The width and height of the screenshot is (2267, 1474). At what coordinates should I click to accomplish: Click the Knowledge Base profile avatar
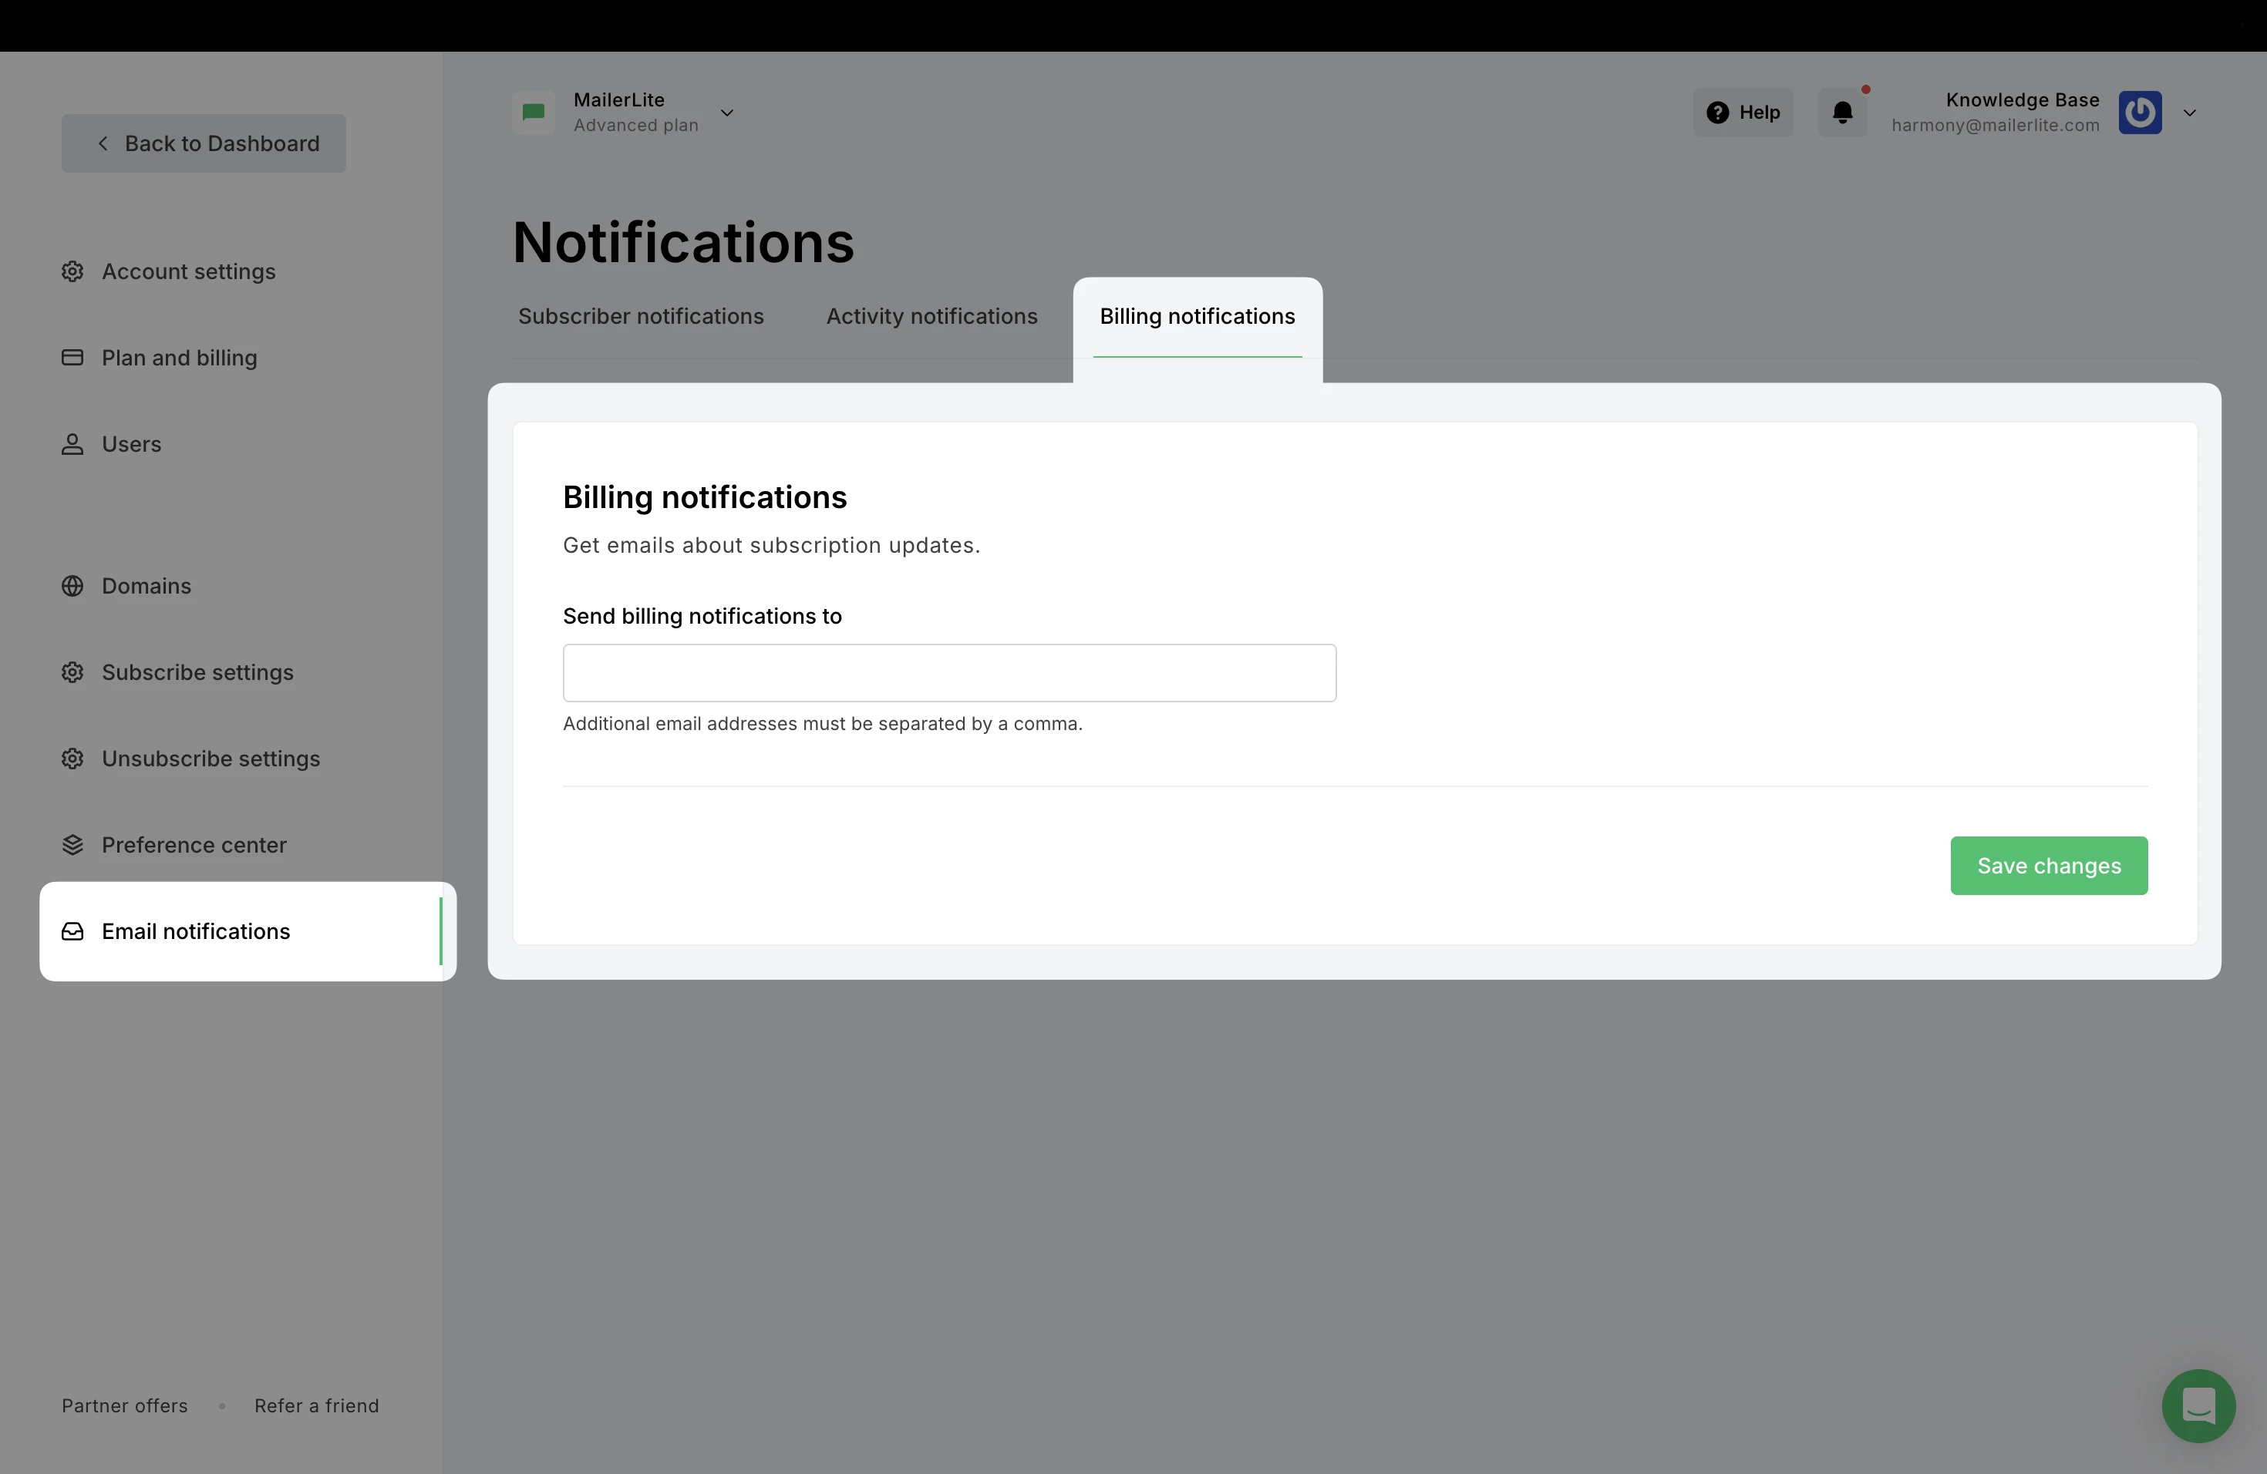pyautogui.click(x=2139, y=113)
